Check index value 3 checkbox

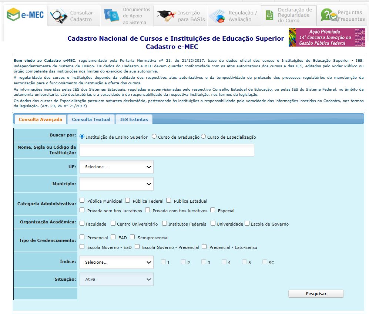click(x=204, y=262)
